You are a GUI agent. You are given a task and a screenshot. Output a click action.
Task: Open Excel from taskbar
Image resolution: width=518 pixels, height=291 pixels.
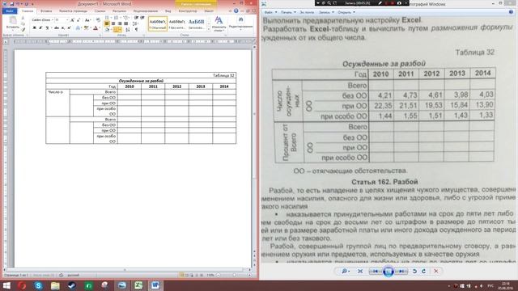138,285
